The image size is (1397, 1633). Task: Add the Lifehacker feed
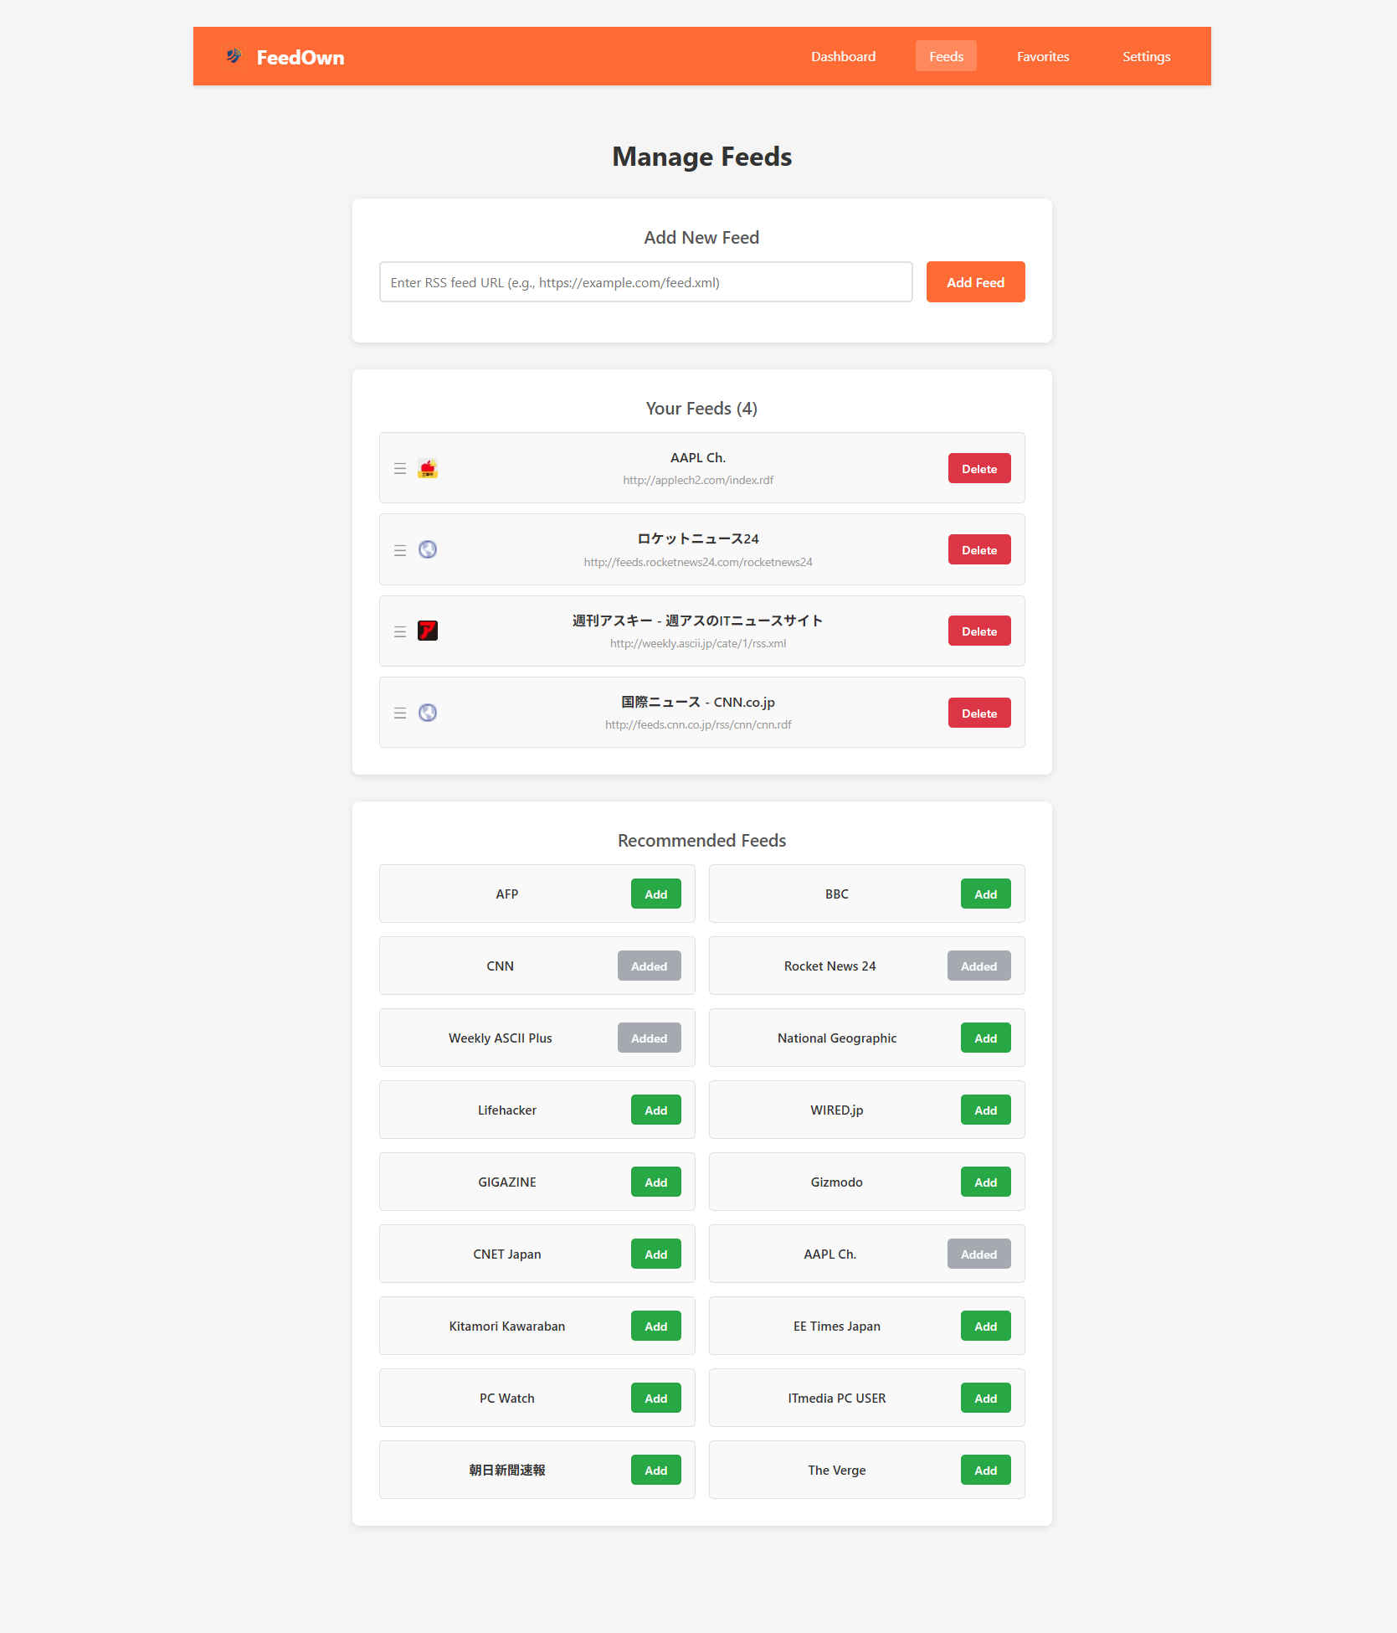pos(655,1110)
